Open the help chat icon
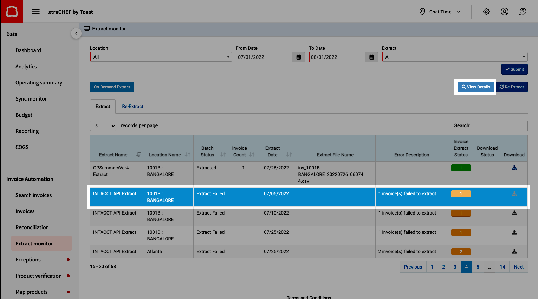 pos(523,12)
